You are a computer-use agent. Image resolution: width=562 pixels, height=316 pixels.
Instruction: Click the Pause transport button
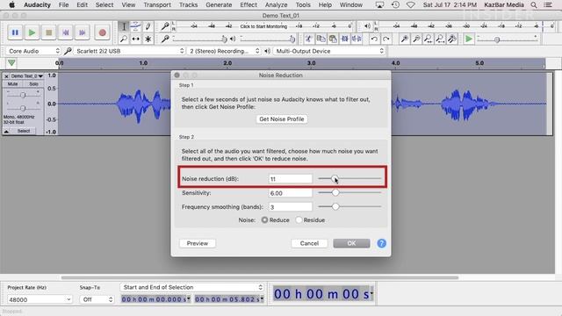pyautogui.click(x=15, y=32)
